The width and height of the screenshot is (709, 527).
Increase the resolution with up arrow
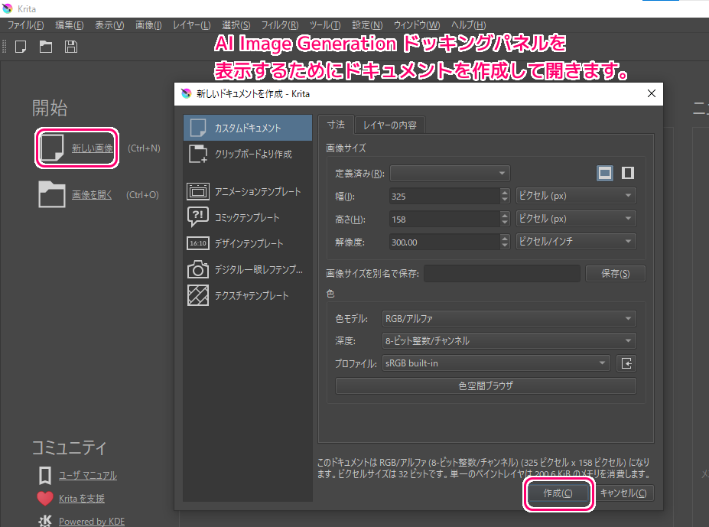click(505, 237)
